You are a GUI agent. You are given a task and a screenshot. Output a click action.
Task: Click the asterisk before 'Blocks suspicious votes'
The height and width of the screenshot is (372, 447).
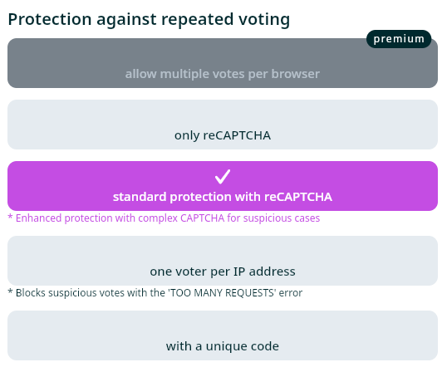(x=10, y=291)
